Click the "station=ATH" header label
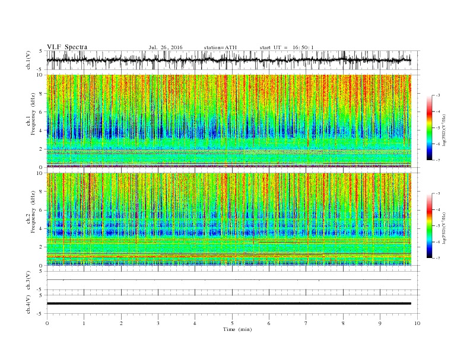The image size is (470, 363). 220,47
